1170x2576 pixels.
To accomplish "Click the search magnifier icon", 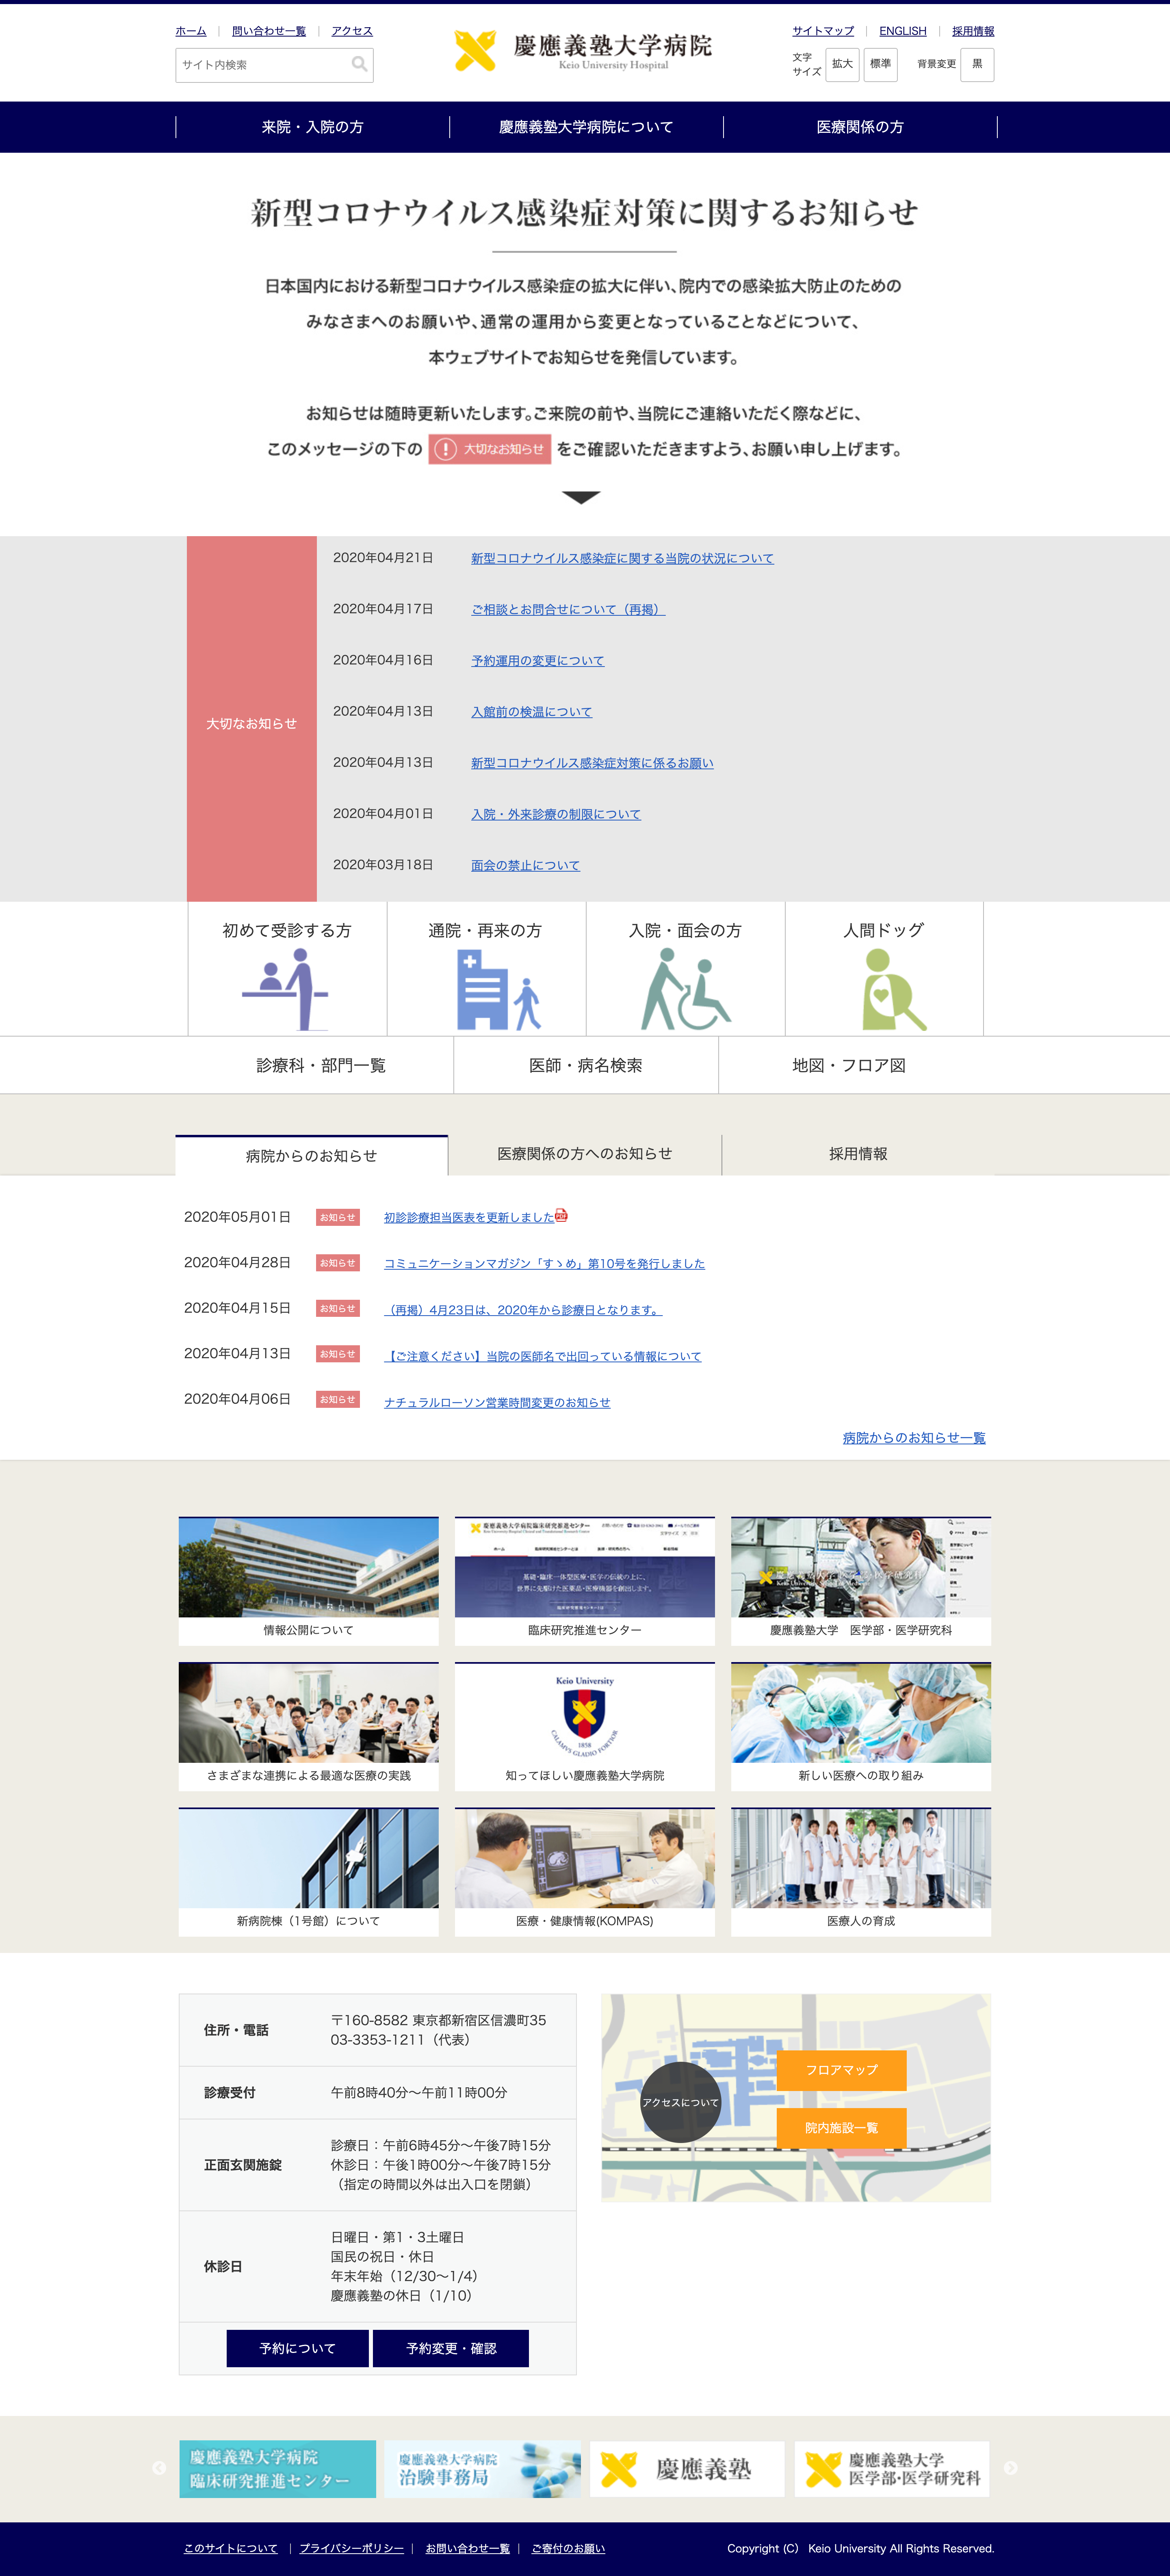I will point(359,65).
